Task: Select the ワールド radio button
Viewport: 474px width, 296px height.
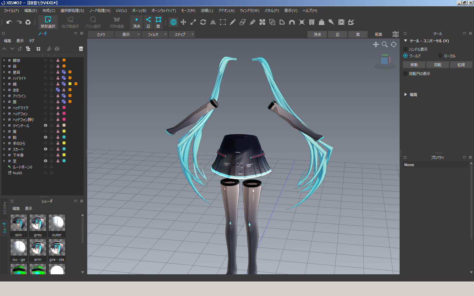Action: pyautogui.click(x=406, y=56)
